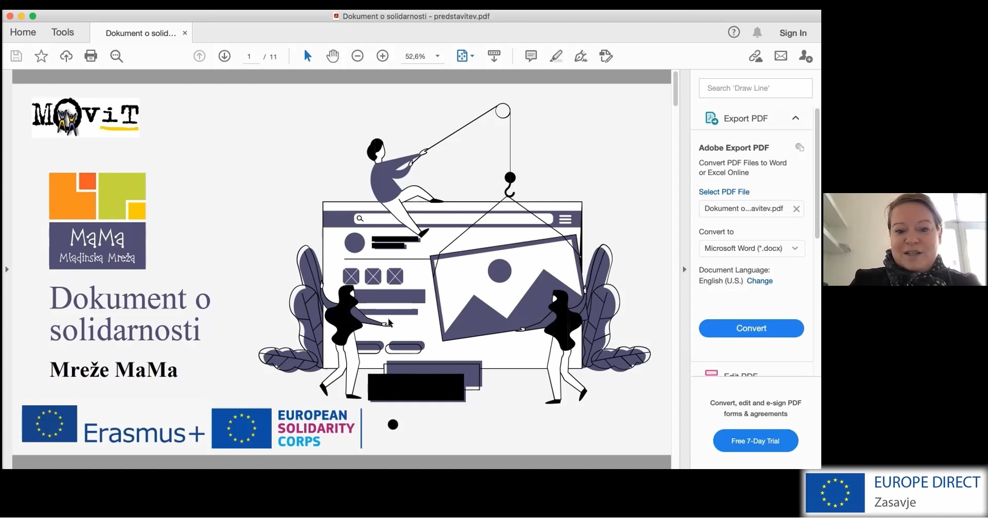Add a sticky note comment

[531, 56]
